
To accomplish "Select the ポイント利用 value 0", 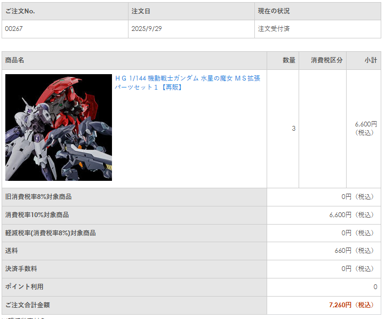I will [375, 287].
